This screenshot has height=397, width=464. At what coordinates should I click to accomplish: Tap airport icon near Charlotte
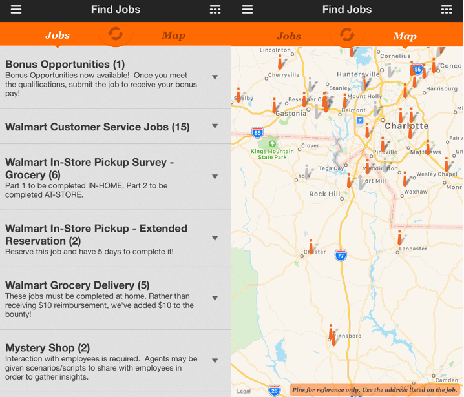coord(360,120)
